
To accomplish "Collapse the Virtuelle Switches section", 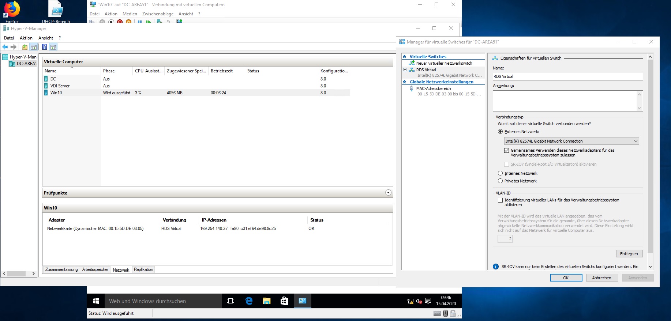I will pyautogui.click(x=405, y=57).
